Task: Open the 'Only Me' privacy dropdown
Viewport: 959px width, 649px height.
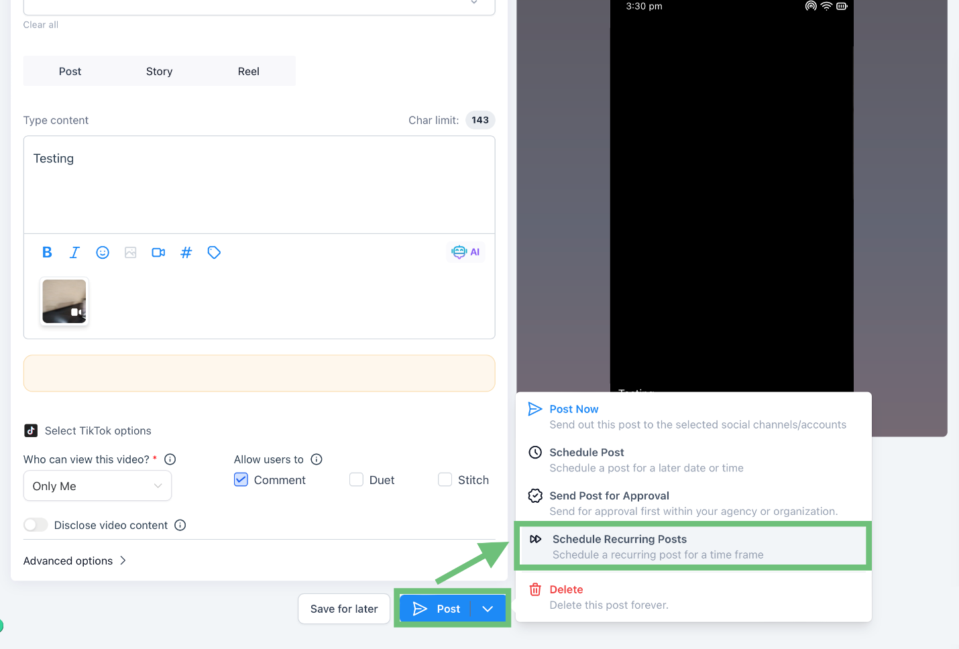Action: click(98, 486)
